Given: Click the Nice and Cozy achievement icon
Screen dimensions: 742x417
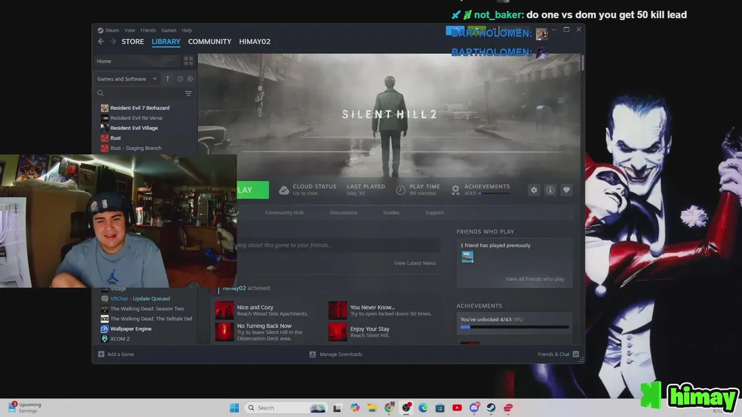Looking at the screenshot, I should pos(224,311).
